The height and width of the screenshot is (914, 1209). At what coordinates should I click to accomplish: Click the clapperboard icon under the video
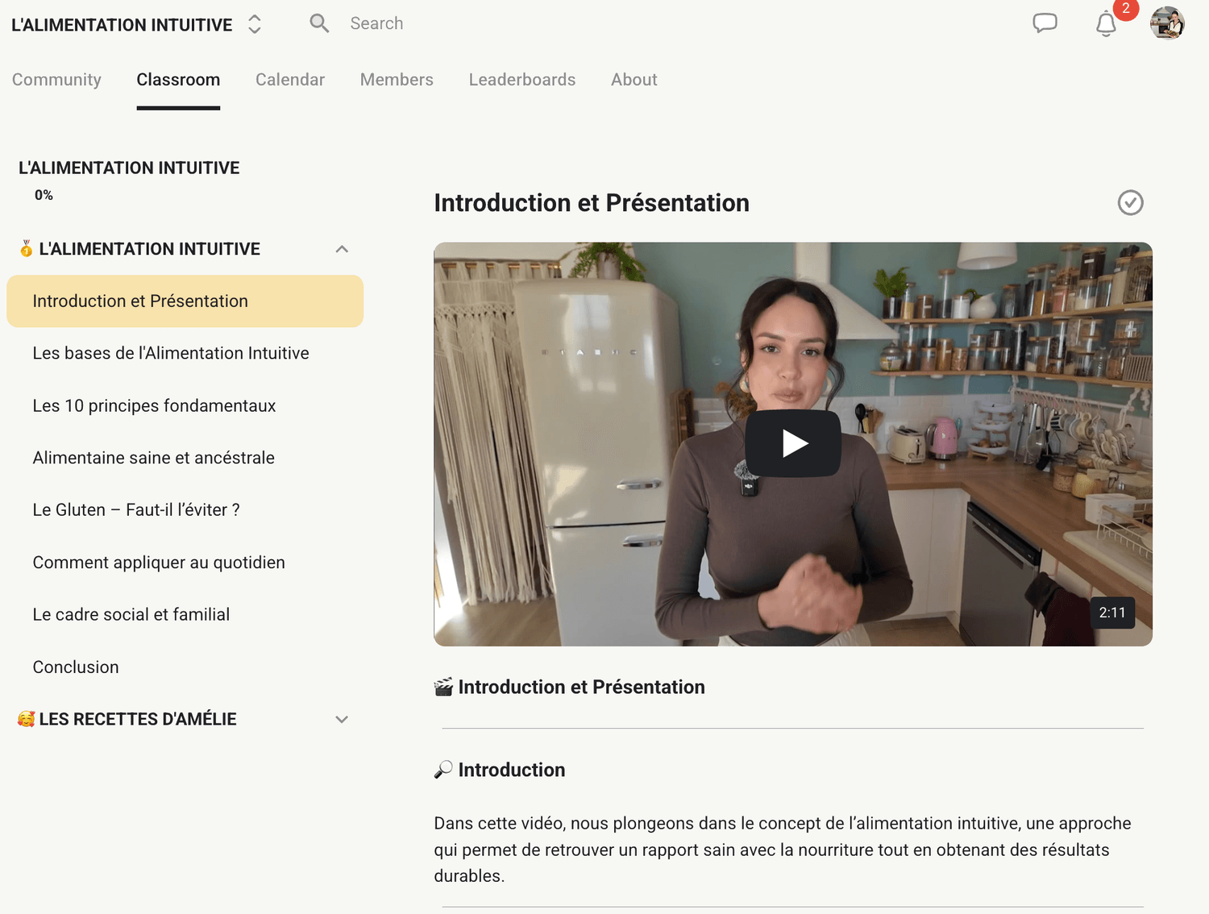(443, 687)
